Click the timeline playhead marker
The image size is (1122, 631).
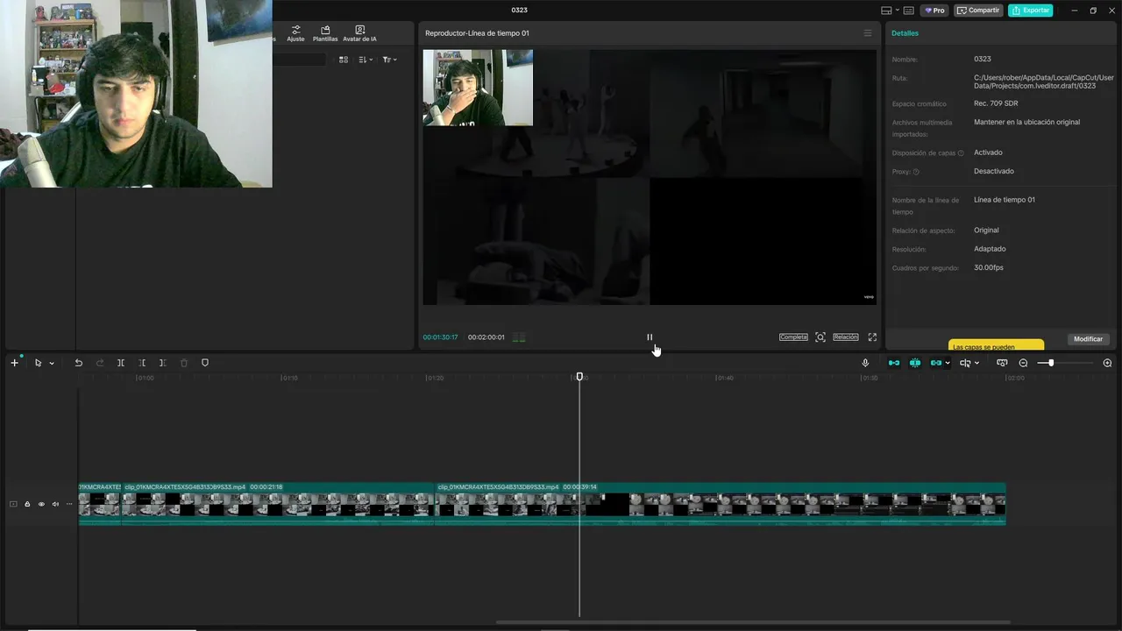tap(579, 377)
